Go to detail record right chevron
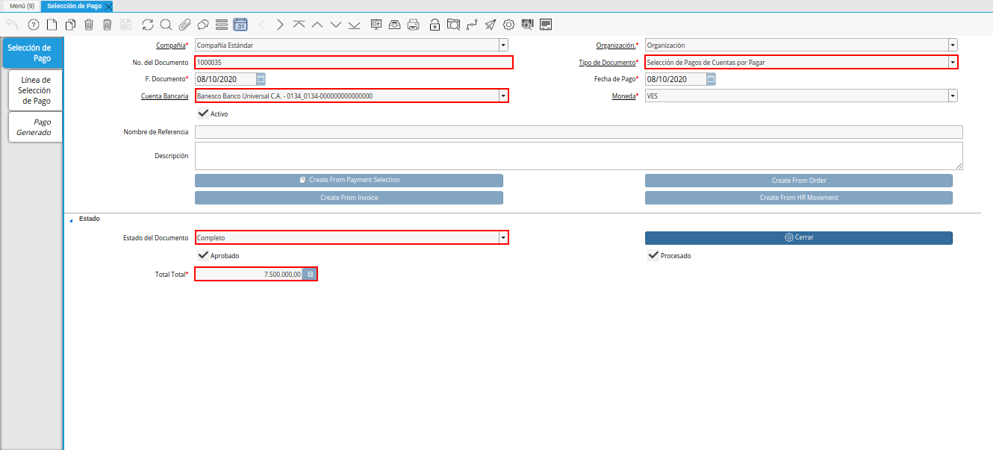993x450 pixels. pyautogui.click(x=280, y=25)
